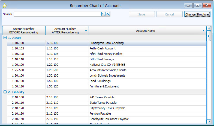Collapse the 1. Asset group
The image size is (214, 126).
(x=5, y=38)
